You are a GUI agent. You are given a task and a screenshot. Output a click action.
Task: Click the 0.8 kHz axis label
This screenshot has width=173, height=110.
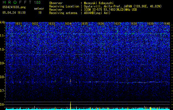click(x=2, y=77)
